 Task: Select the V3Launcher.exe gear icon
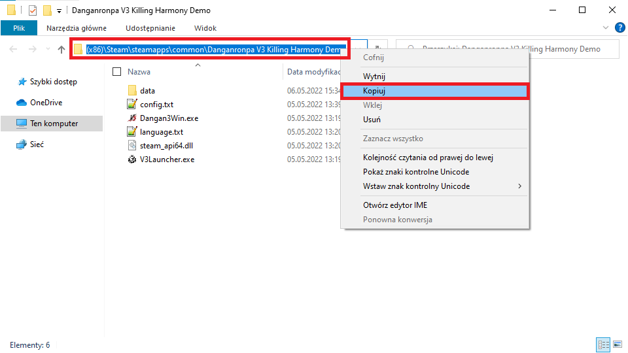point(131,160)
